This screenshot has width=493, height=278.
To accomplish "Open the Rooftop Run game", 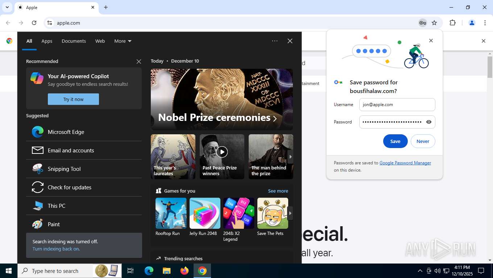I will point(171,217).
